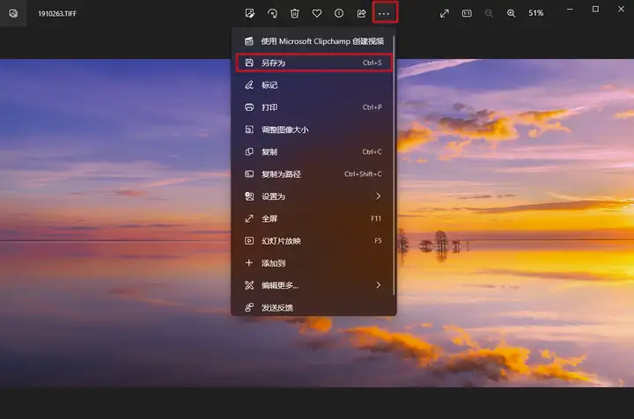Close the Photos window
Viewport: 634px width, 419px height.
point(621,9)
